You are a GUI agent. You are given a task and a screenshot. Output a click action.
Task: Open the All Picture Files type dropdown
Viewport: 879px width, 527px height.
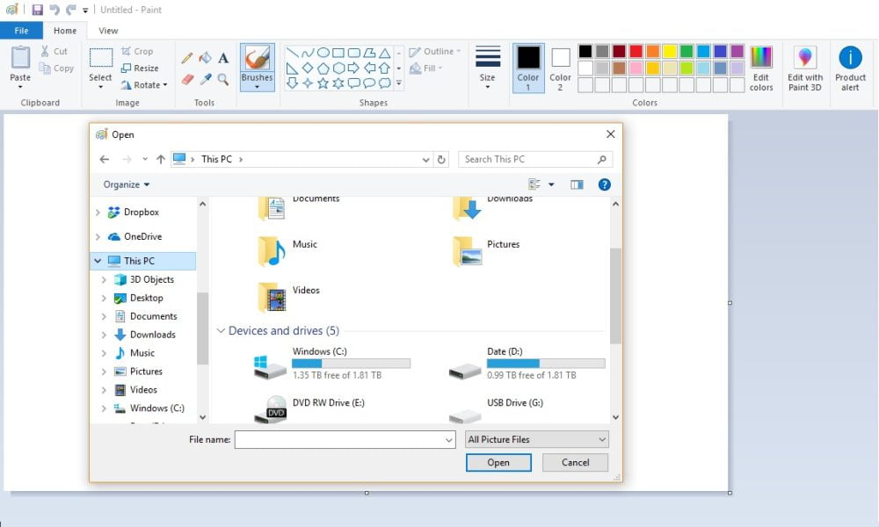pos(537,439)
